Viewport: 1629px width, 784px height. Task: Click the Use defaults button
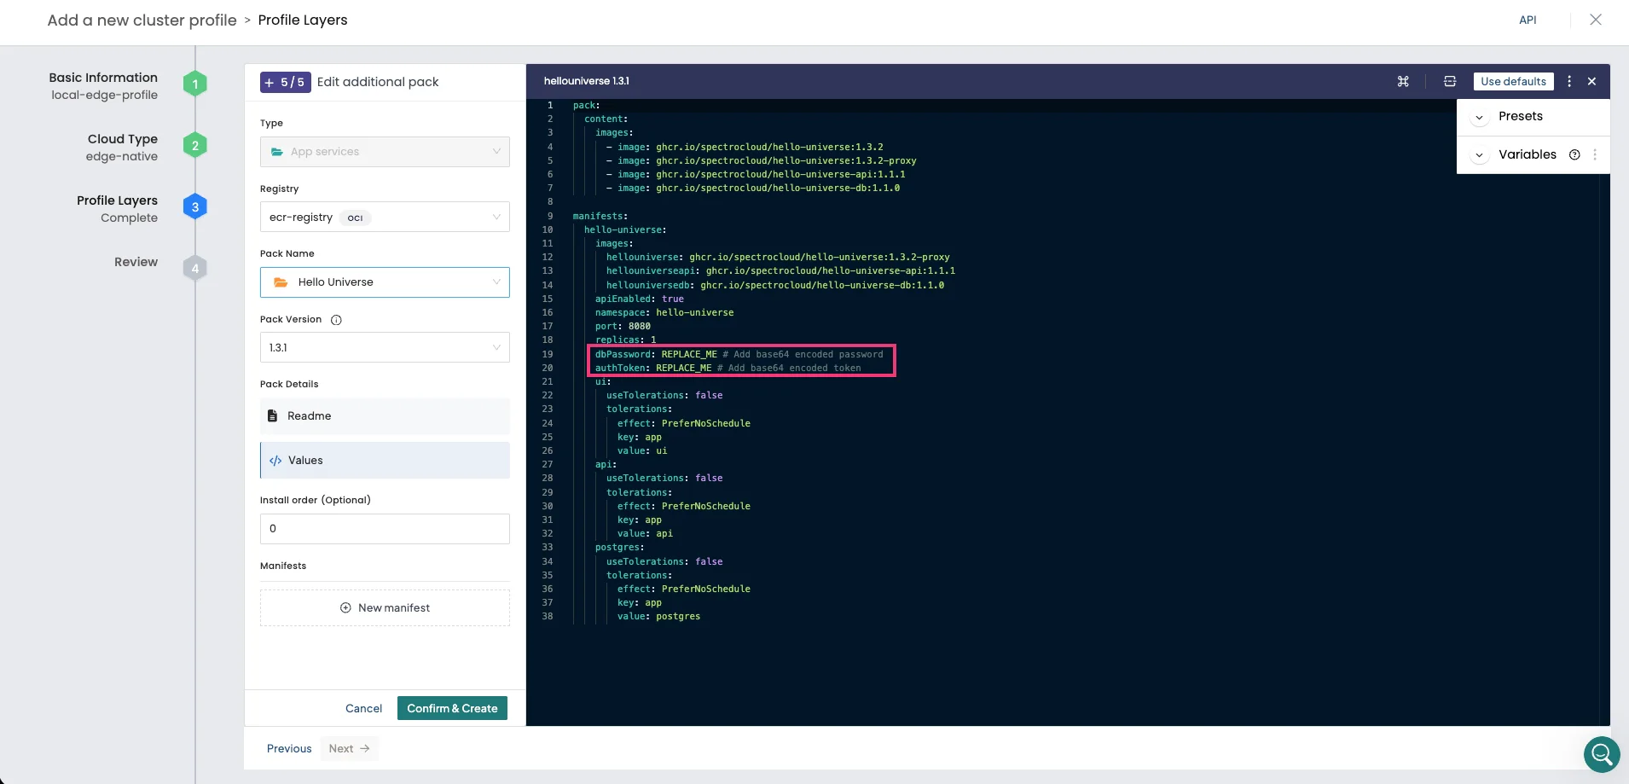(1512, 81)
